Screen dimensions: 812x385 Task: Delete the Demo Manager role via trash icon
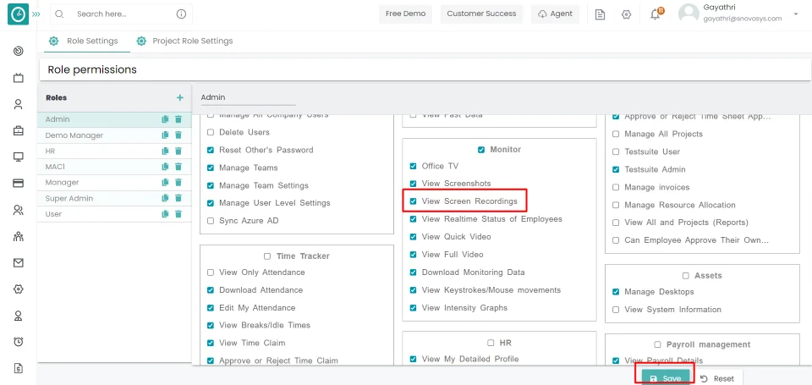178,135
